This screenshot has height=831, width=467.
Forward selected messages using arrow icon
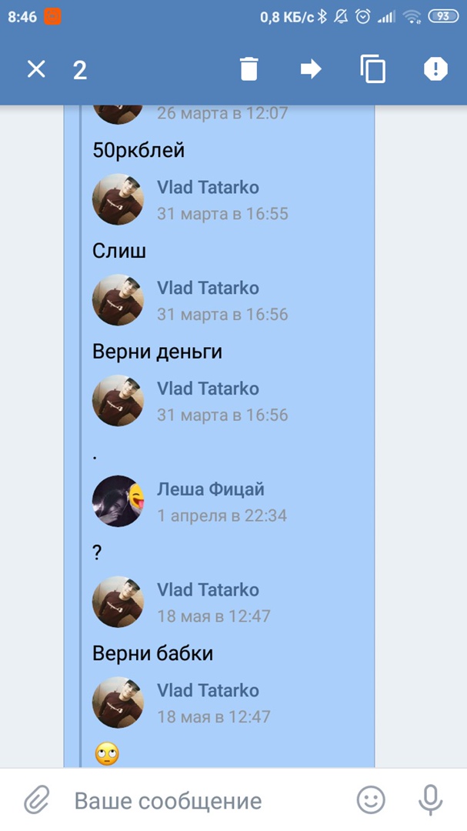pos(311,69)
